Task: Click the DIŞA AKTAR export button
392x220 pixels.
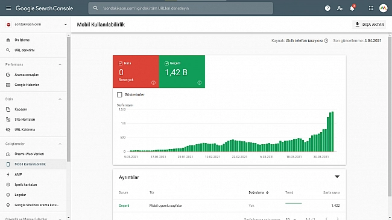Action: (x=369, y=25)
